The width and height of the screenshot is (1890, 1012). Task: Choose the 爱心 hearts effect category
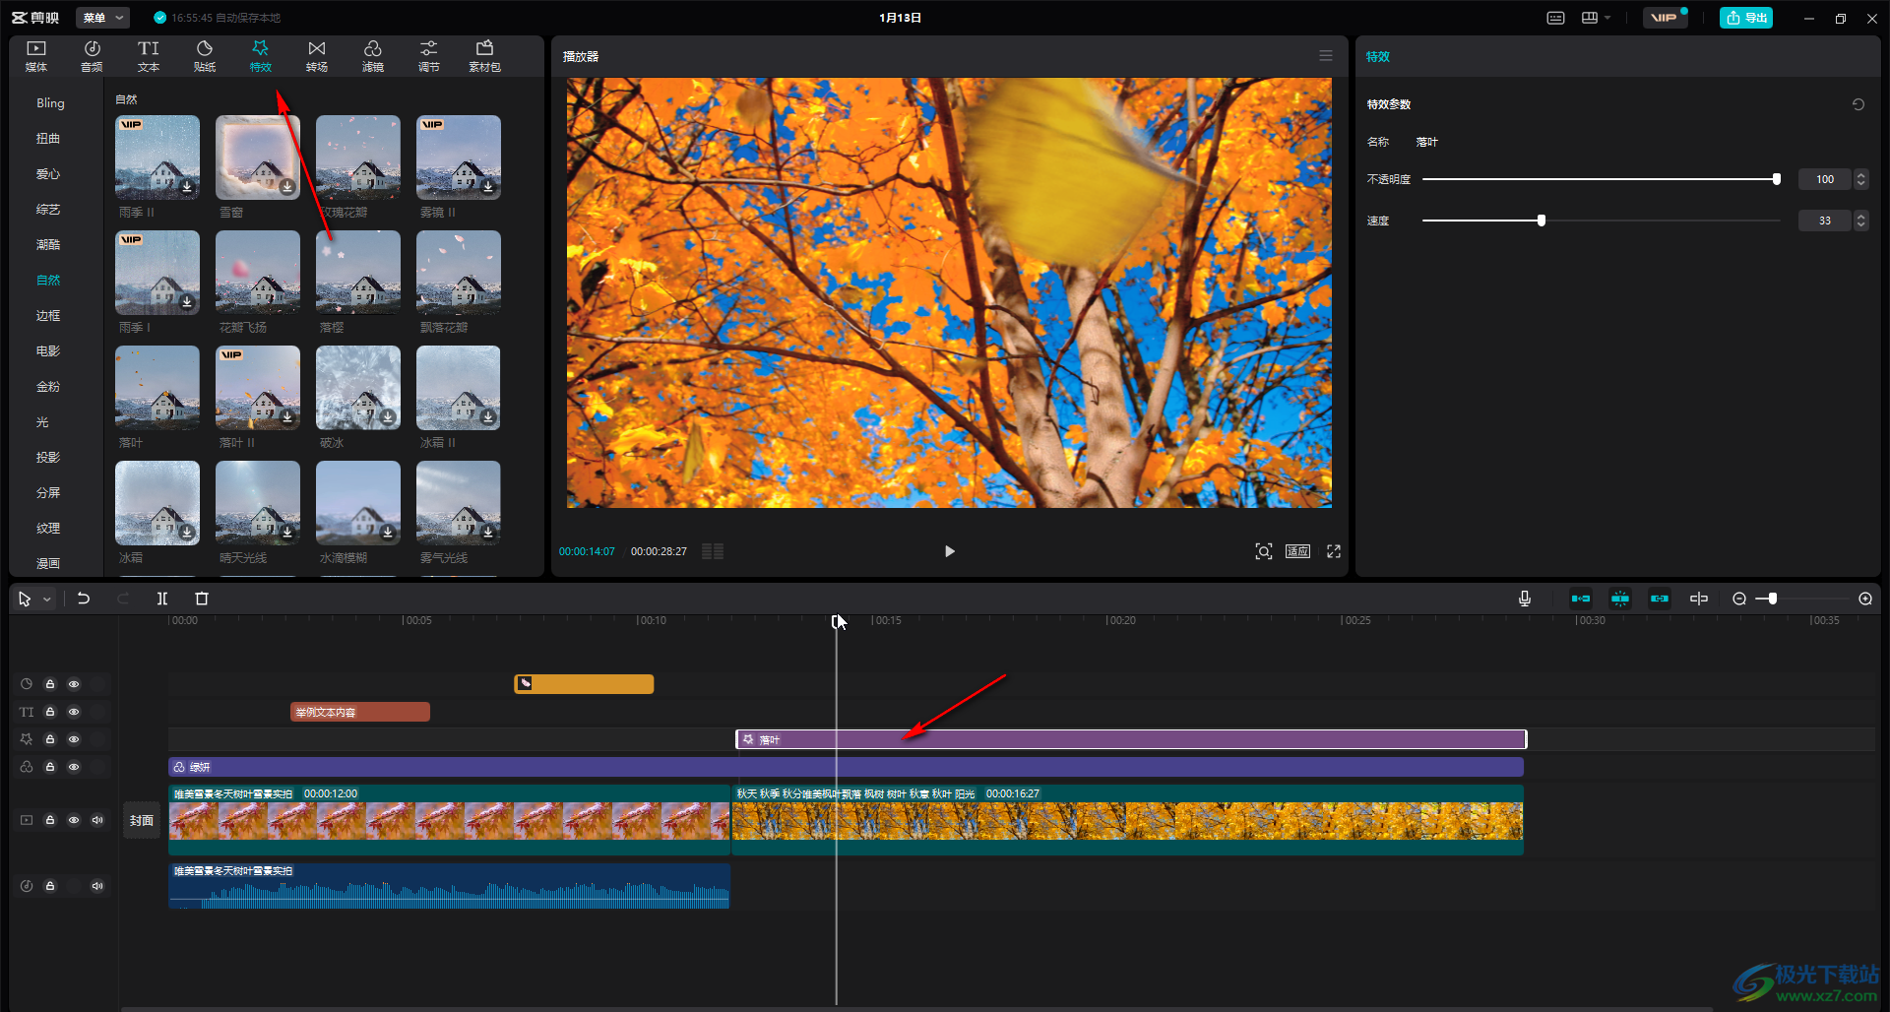(48, 174)
